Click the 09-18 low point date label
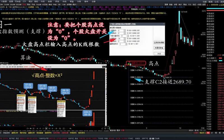224x140 pixels. coord(87,115)
